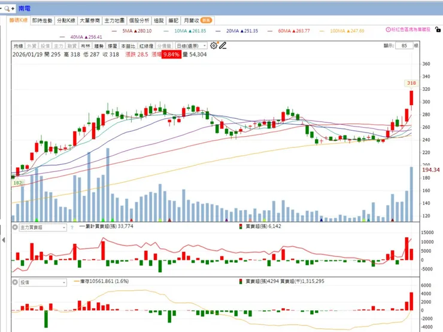
Task: Click the magnifier zoom icon in title bar
Action: click(7, 9)
